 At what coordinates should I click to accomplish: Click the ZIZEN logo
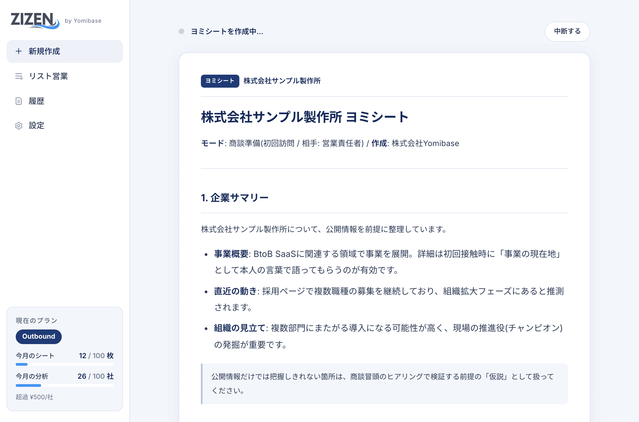click(35, 21)
